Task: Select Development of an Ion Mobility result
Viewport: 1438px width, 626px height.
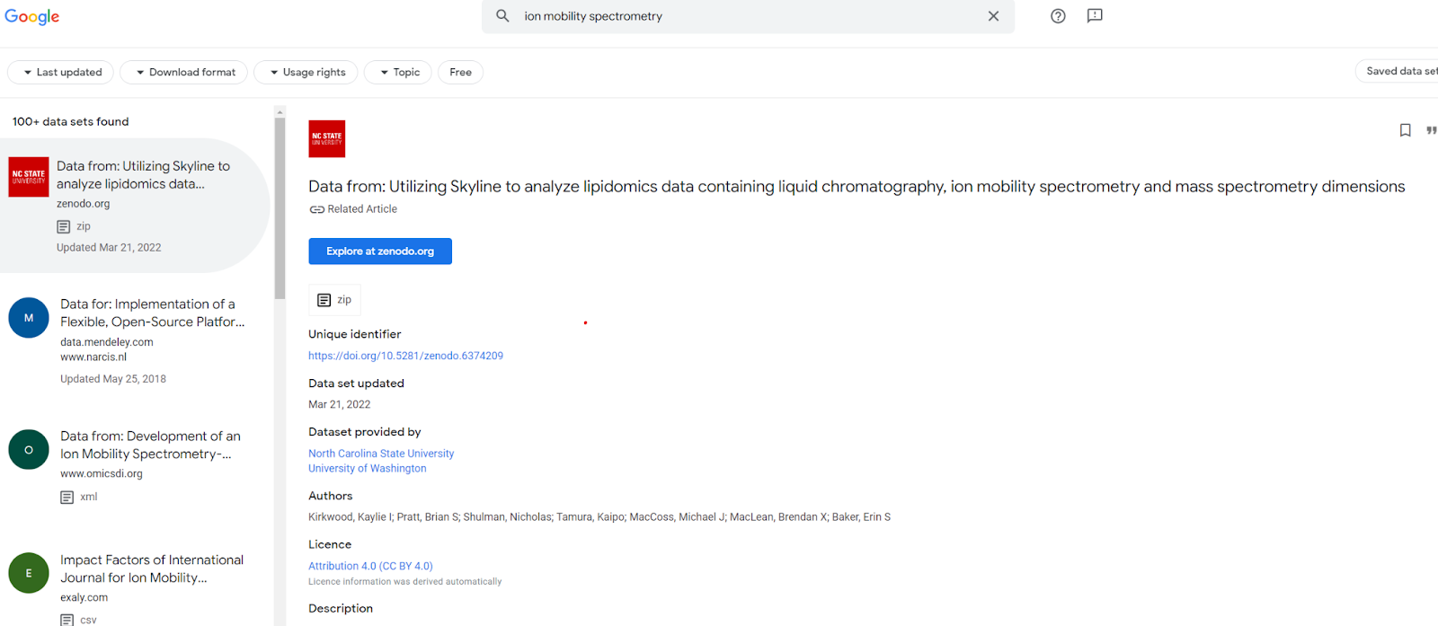Action: point(150,445)
